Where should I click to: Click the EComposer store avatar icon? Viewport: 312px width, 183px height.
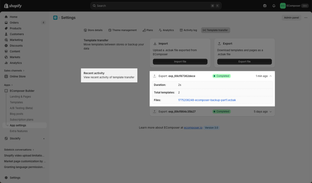tap(283, 6)
